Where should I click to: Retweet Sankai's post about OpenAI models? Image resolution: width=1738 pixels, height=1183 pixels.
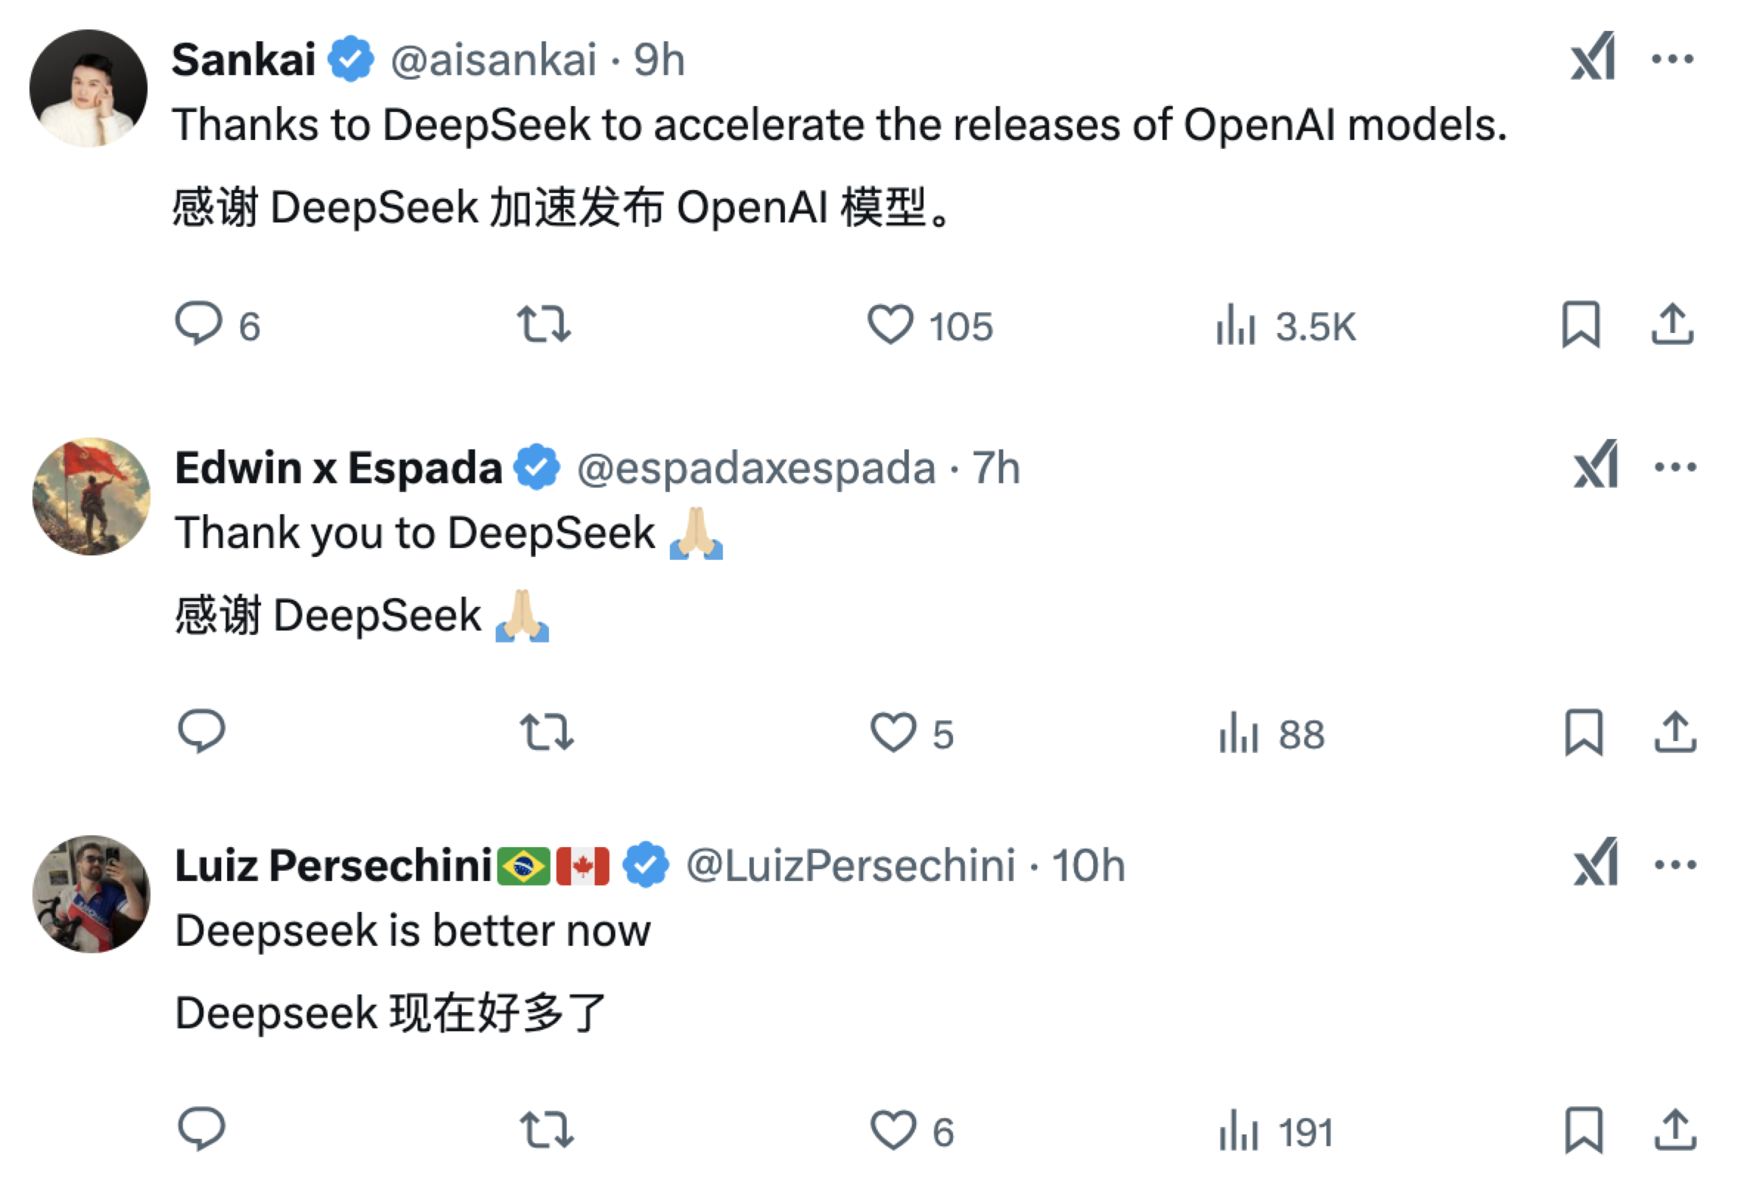tap(547, 324)
